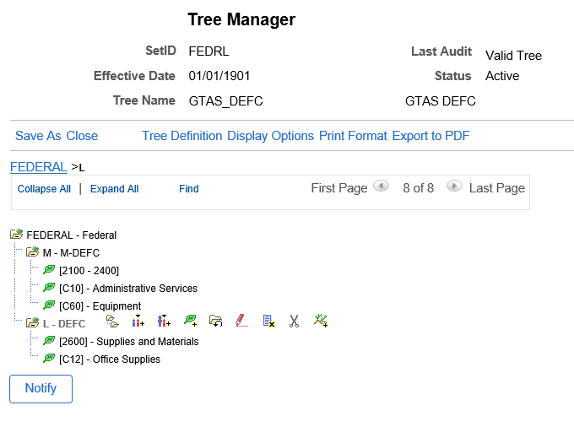Click Export to PDF

(430, 136)
